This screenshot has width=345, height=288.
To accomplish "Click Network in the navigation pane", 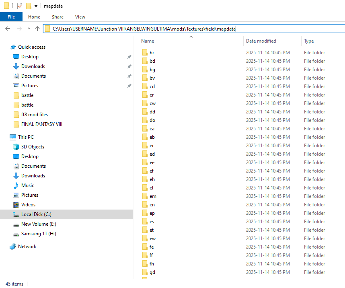I will pos(27,247).
